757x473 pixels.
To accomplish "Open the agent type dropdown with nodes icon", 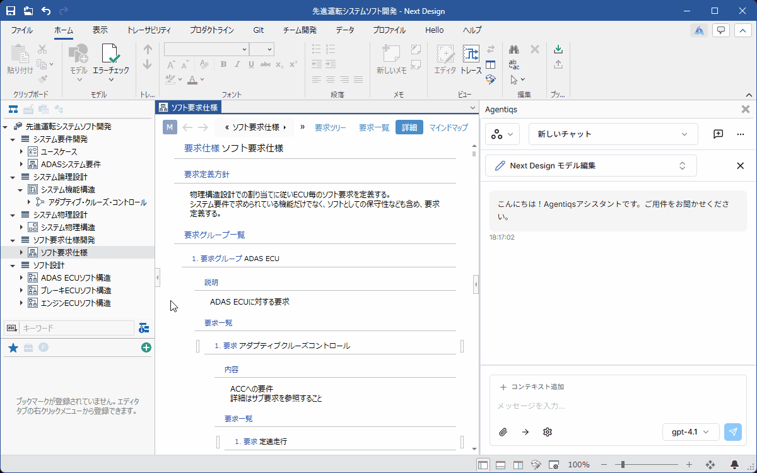I will 502,134.
